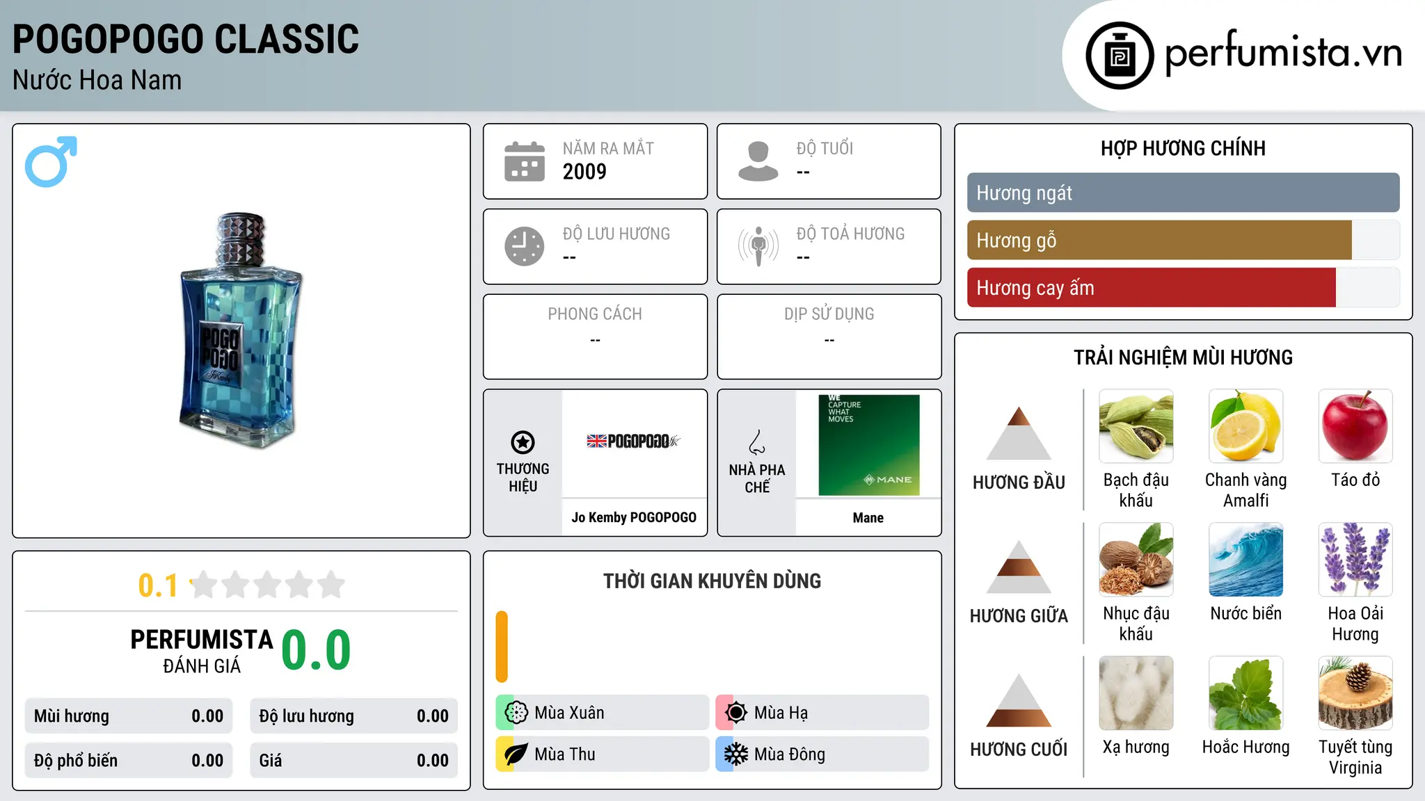The height and width of the screenshot is (801, 1425).
Task: Click the green Mane perfumer image
Action: pyautogui.click(x=869, y=445)
